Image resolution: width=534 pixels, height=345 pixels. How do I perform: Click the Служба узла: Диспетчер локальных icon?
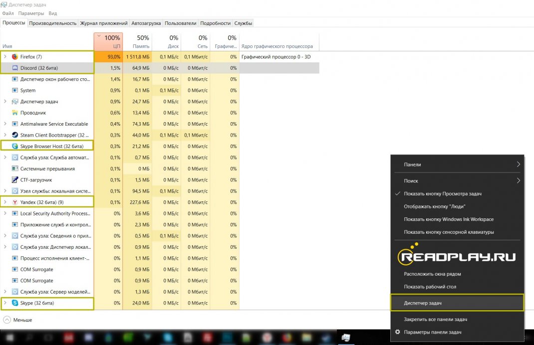coord(14,247)
